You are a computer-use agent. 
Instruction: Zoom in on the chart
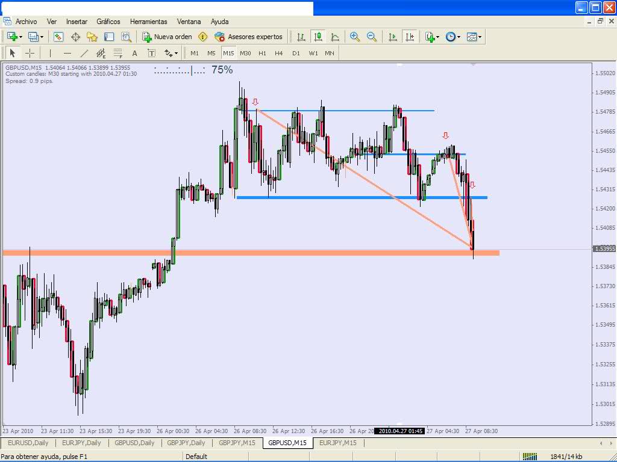tap(354, 37)
